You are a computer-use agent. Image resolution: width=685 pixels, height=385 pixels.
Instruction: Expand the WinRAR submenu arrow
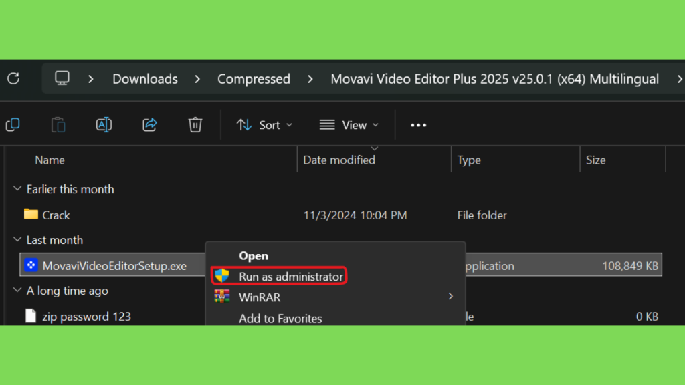point(451,297)
